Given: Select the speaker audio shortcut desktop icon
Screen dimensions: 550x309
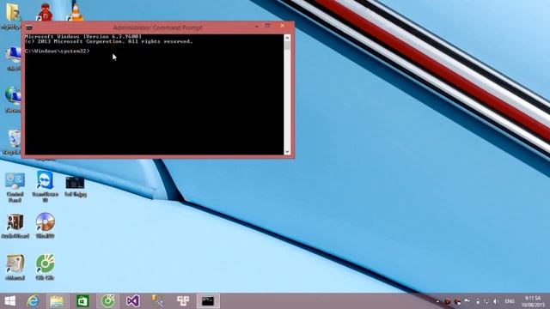Looking at the screenshot, I should tap(15, 226).
